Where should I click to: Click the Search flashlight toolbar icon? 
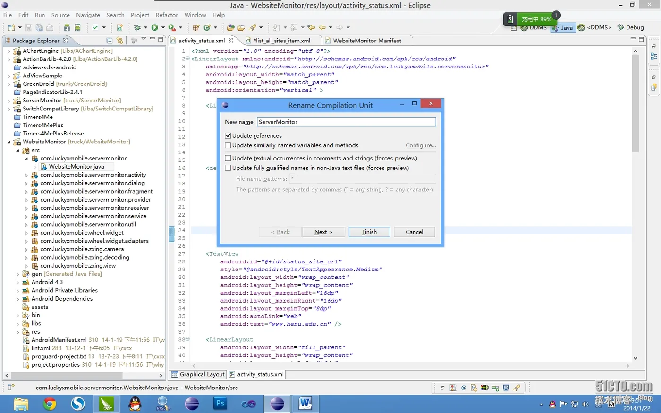click(x=253, y=28)
